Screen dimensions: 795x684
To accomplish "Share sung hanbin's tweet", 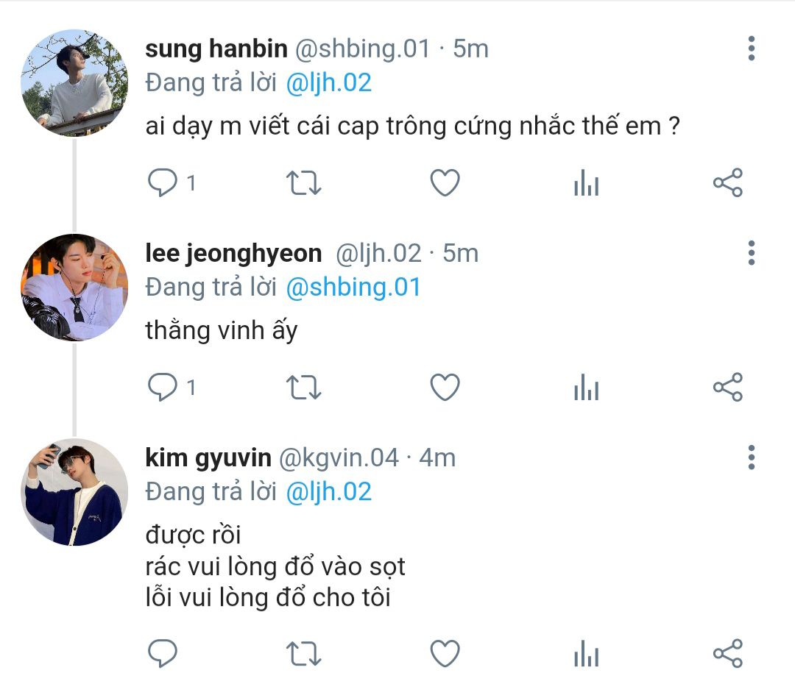I will 728,183.
